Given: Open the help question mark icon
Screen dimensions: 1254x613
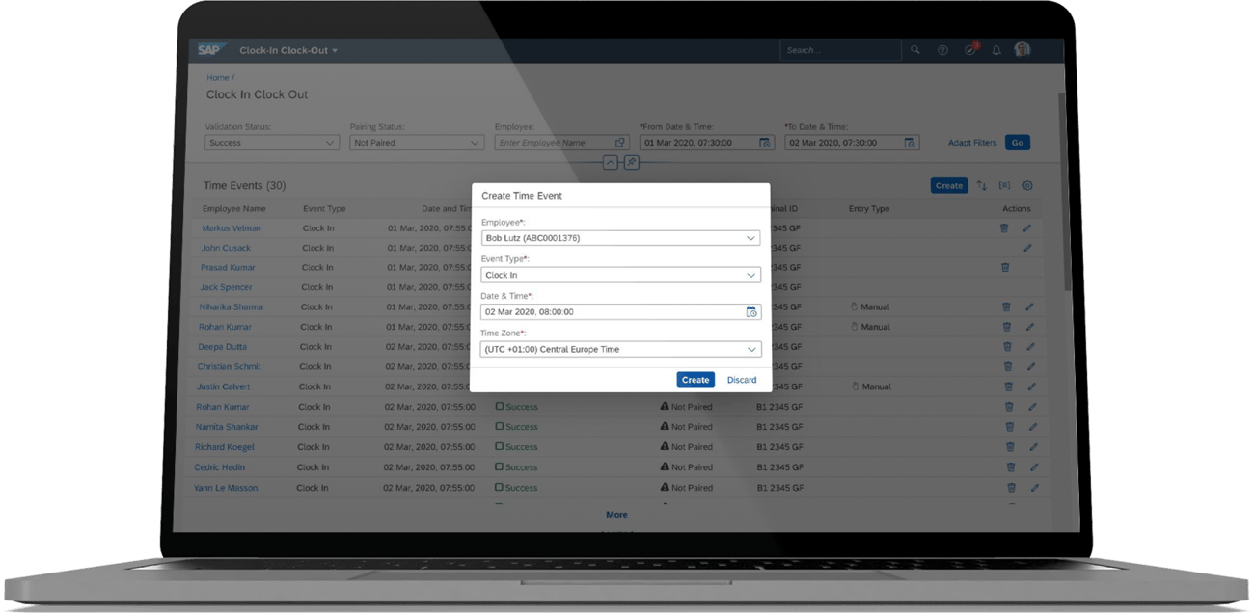Looking at the screenshot, I should pos(942,49).
